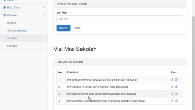The image size is (195, 110).
Task: Cancel the form with Batal
Action: (77, 28)
